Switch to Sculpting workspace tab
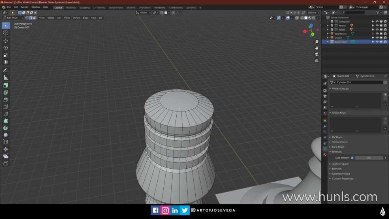This screenshot has width=389, height=219. click(x=85, y=8)
